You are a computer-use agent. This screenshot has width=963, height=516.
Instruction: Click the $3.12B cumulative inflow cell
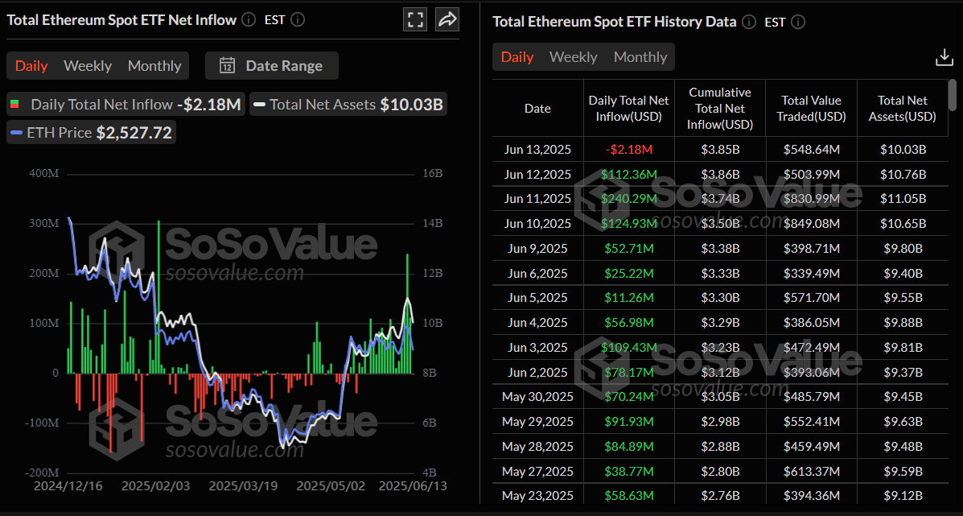pos(720,372)
